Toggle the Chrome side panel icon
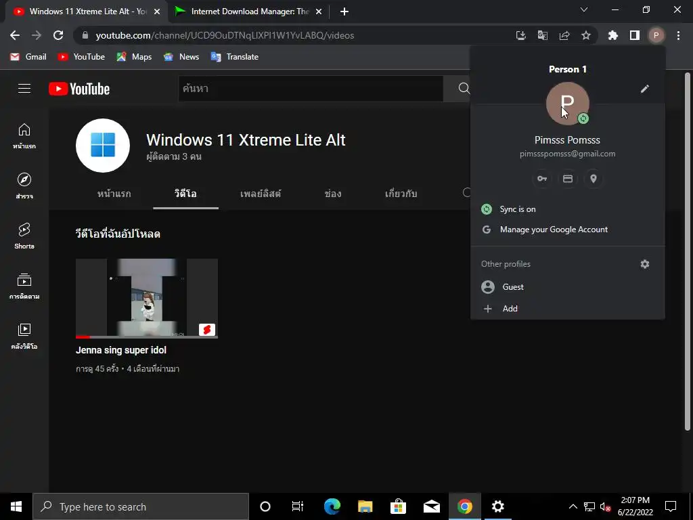Image resolution: width=693 pixels, height=520 pixels. pos(635,35)
